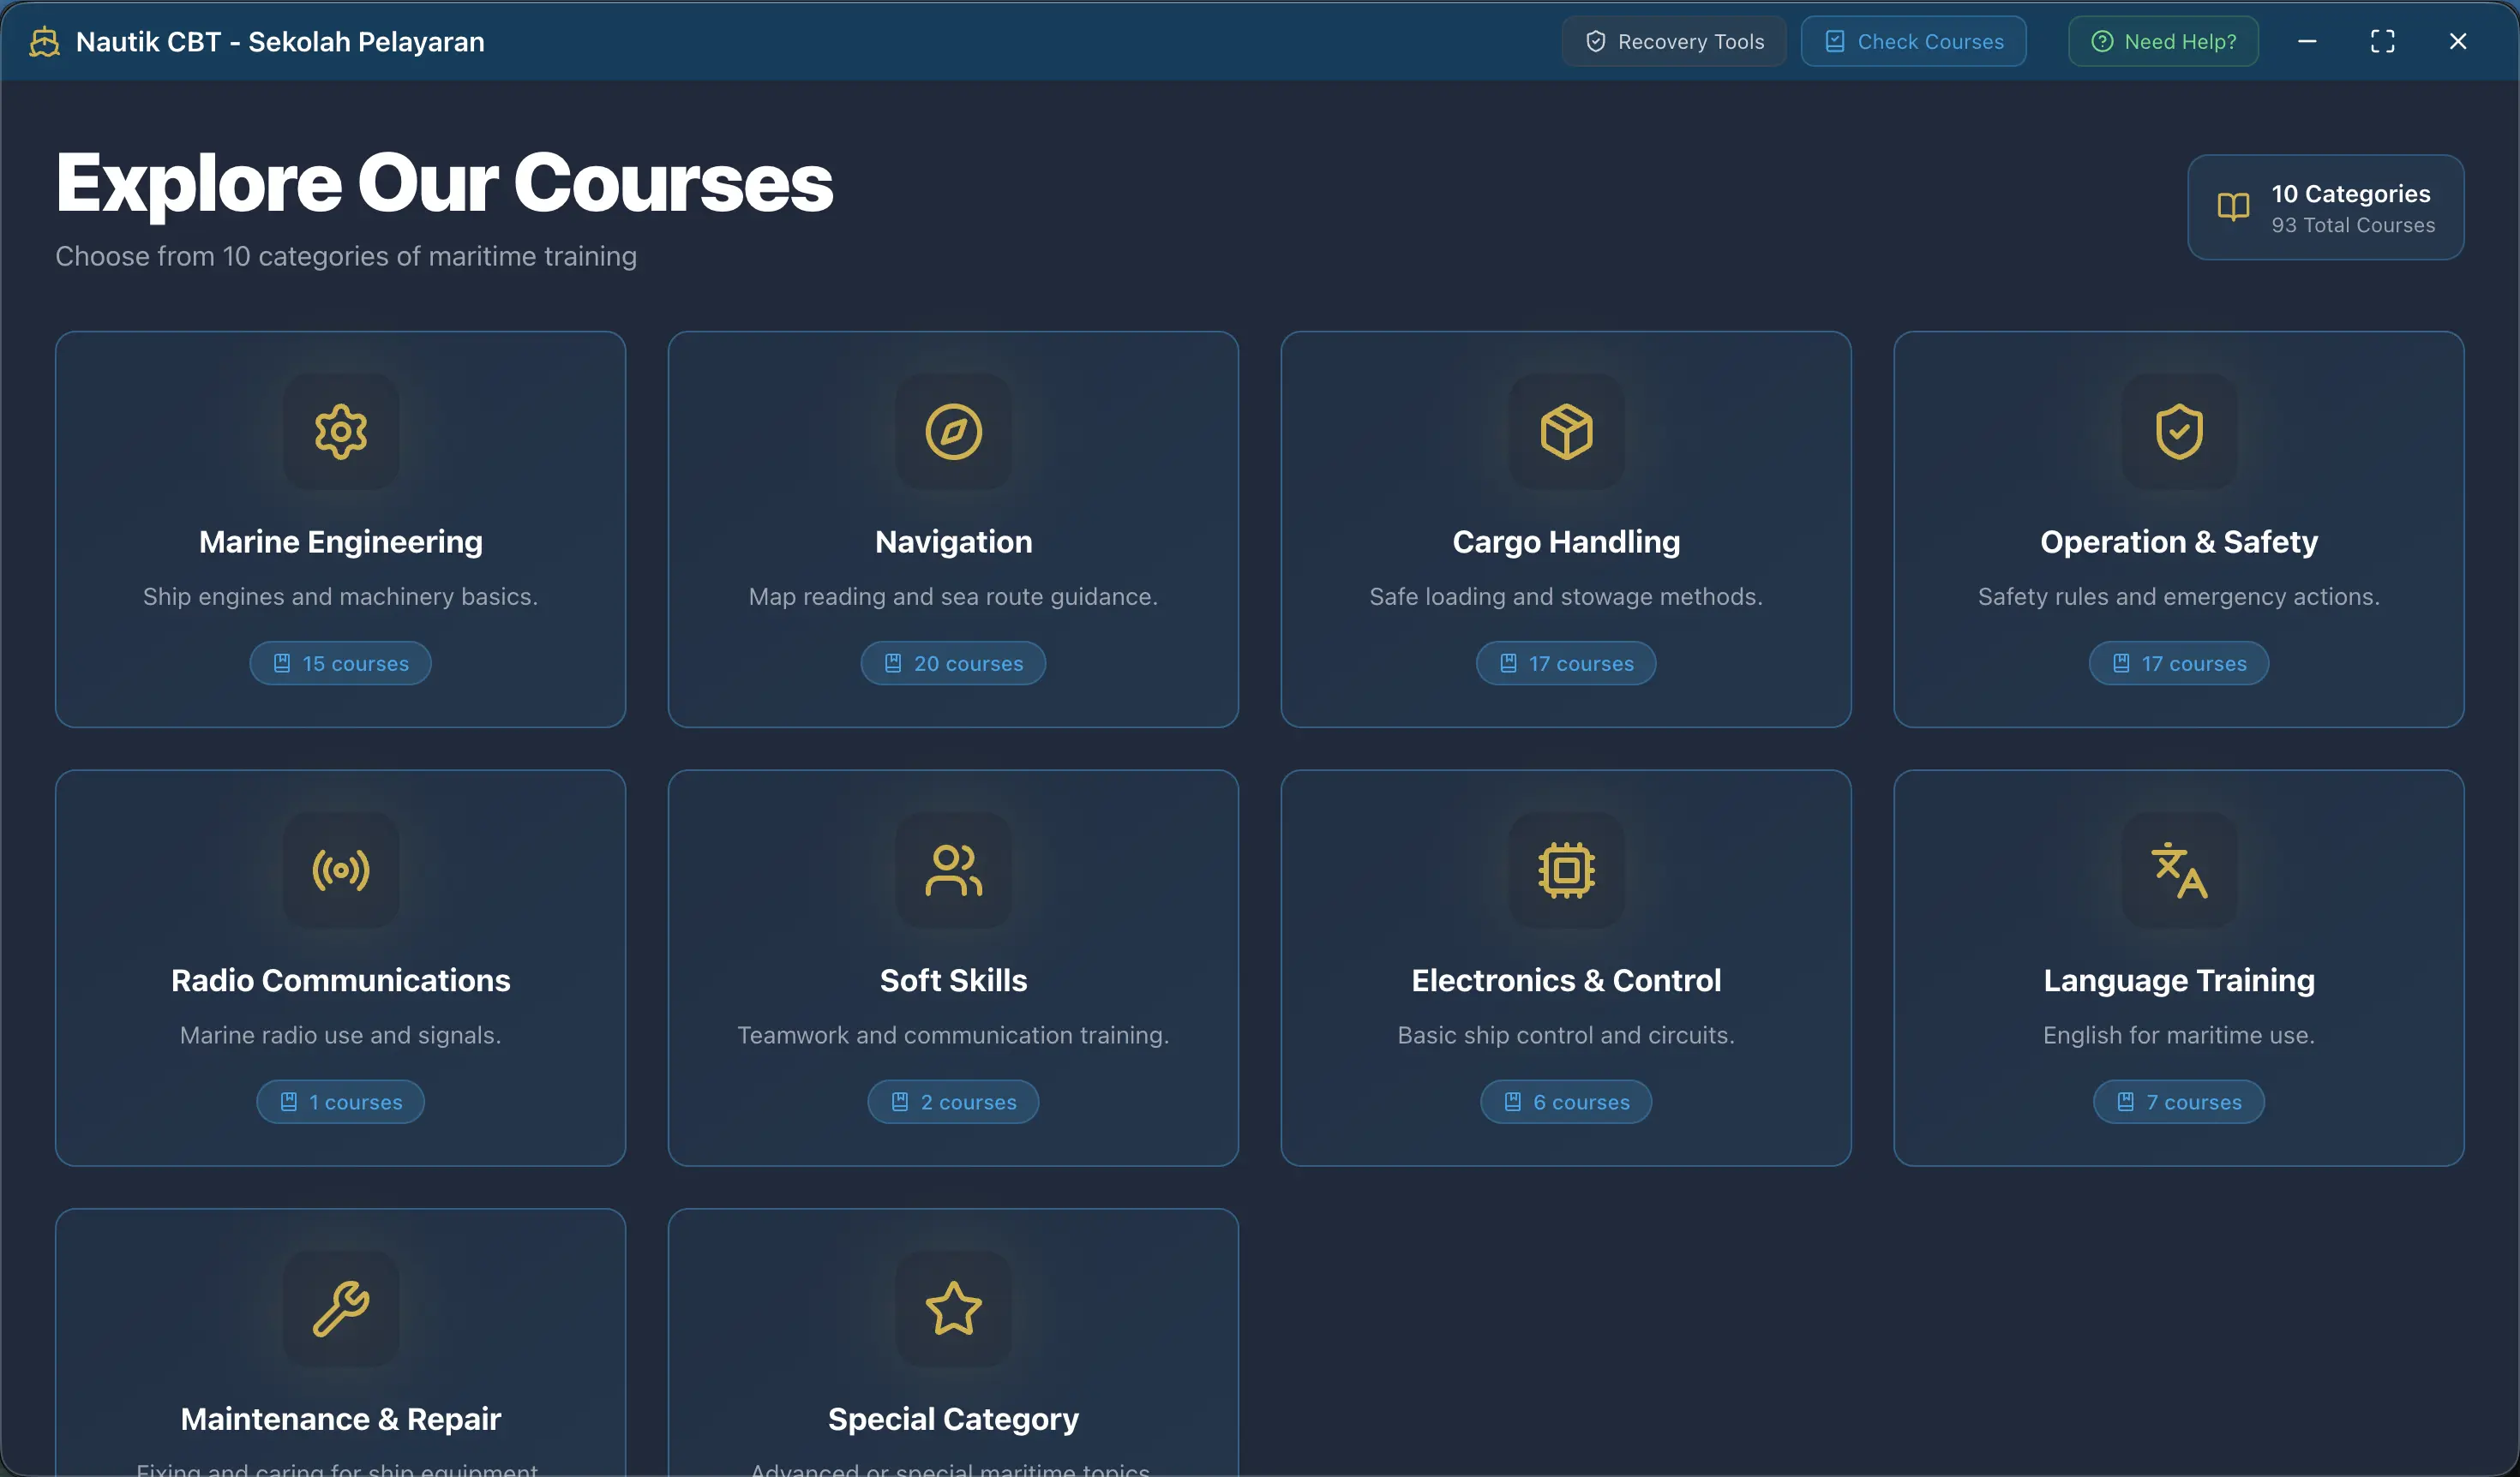Viewport: 2520px width, 1477px height.
Task: Click the Soft Skills people icon
Action: 953,870
